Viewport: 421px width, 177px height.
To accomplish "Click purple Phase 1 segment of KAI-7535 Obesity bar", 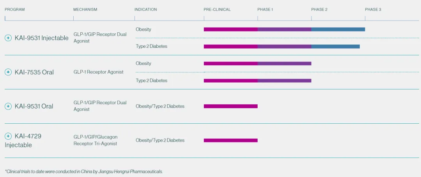I will coord(284,63).
